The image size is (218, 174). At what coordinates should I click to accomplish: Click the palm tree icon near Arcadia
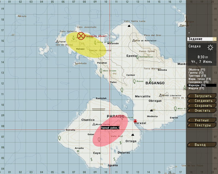(x=78, y=151)
